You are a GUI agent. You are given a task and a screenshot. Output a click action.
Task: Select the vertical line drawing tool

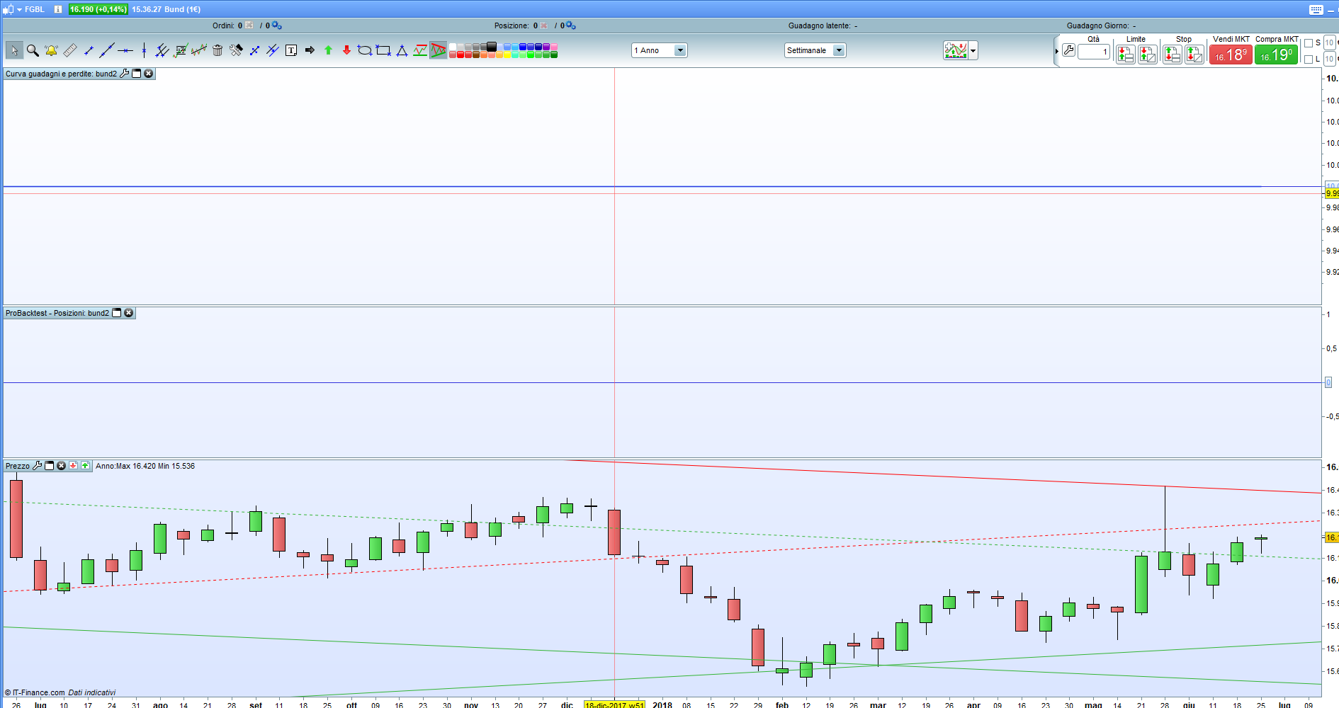(144, 50)
